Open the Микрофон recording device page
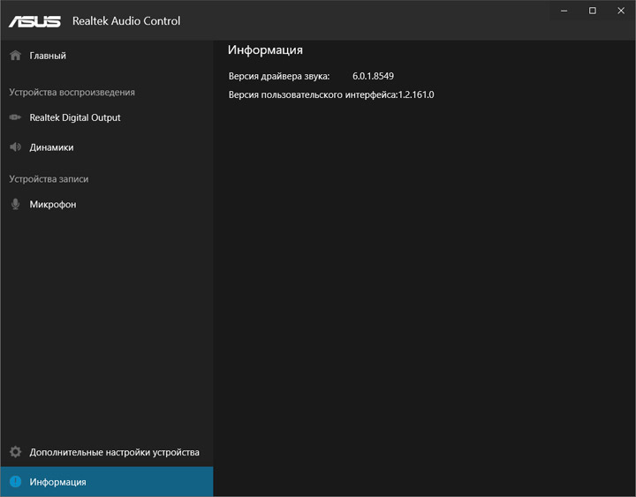 [x=53, y=204]
